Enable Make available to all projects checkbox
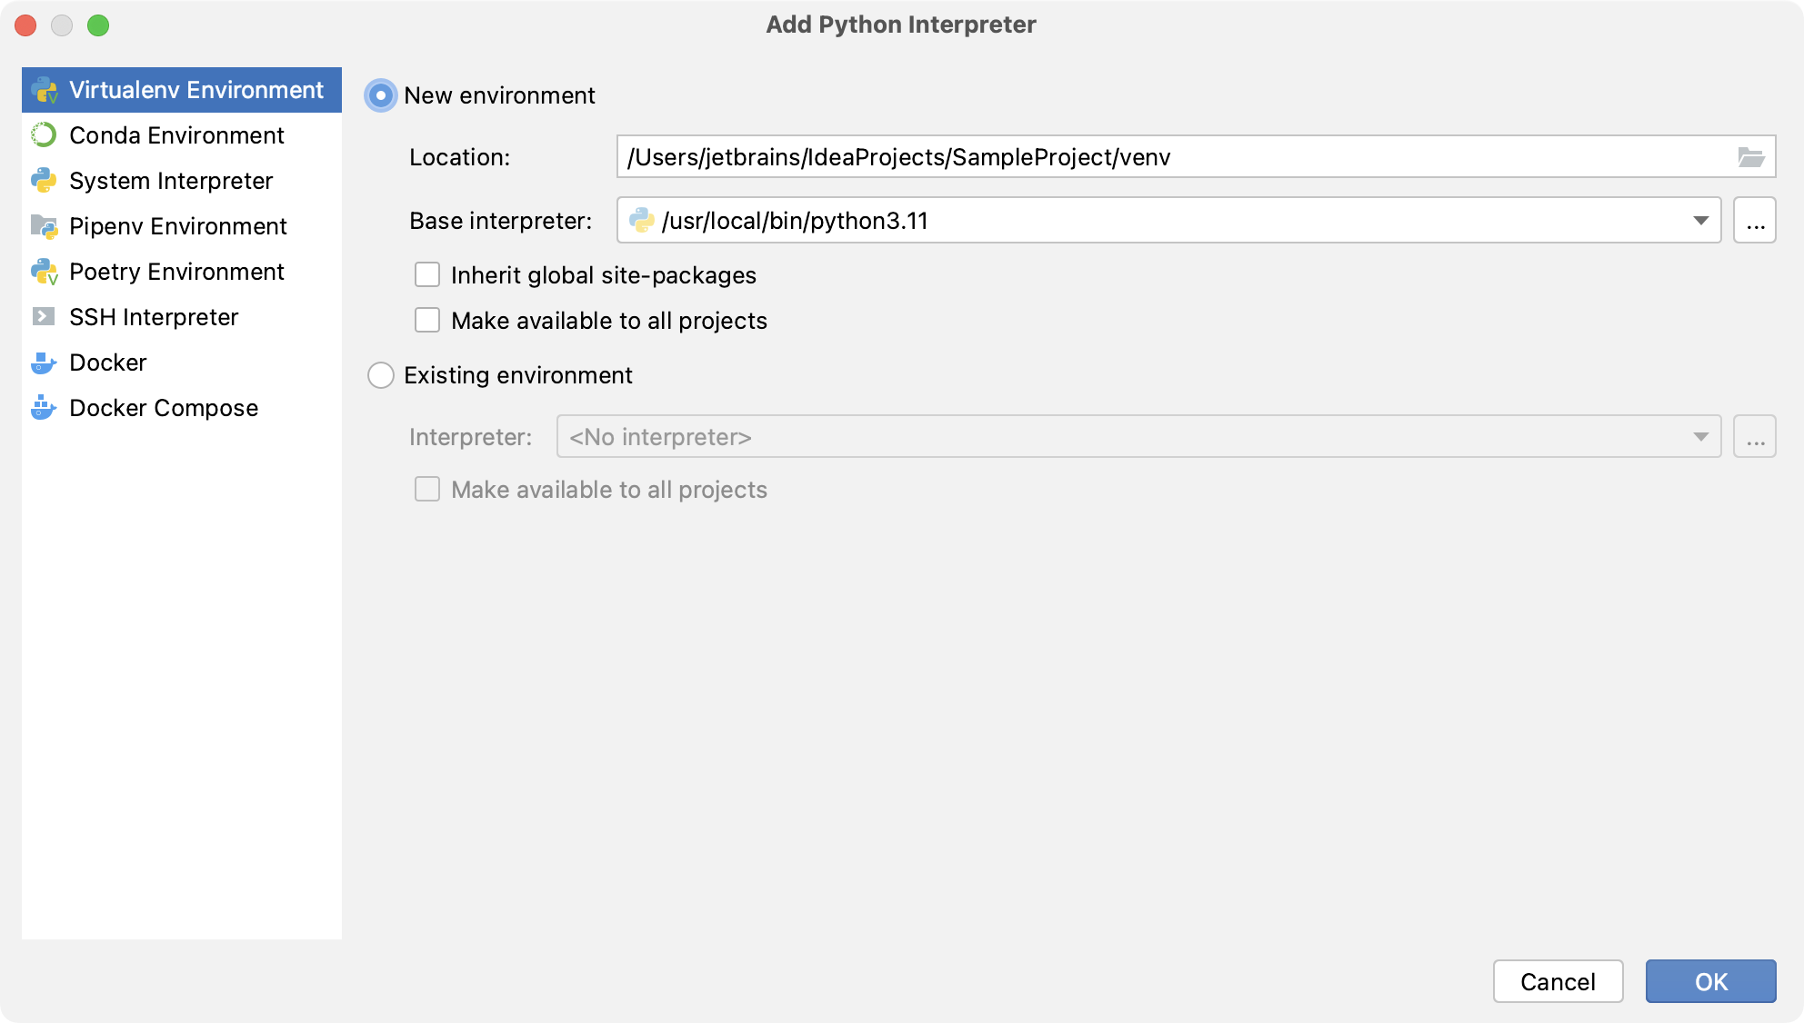The image size is (1804, 1023). [428, 320]
